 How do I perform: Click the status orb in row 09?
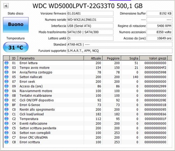tap(7, 86)
